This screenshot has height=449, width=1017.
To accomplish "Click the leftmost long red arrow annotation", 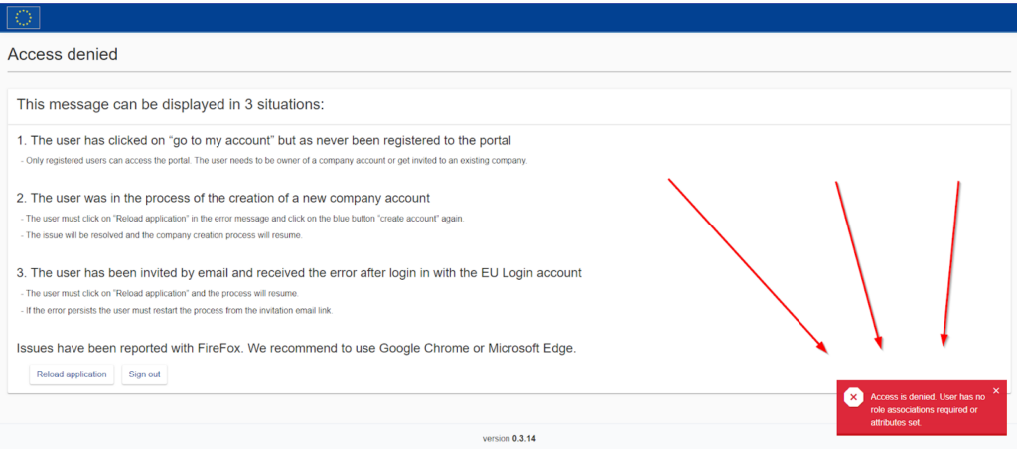I will [747, 265].
